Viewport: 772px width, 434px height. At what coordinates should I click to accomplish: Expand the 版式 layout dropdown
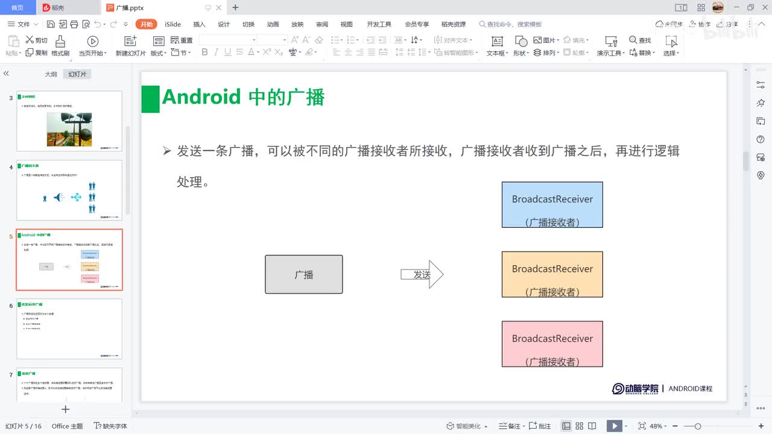coord(159,53)
